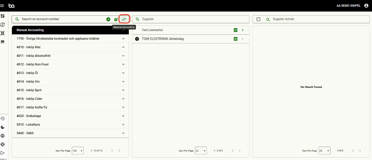Open the store sidebar icon

(x=2, y=42)
